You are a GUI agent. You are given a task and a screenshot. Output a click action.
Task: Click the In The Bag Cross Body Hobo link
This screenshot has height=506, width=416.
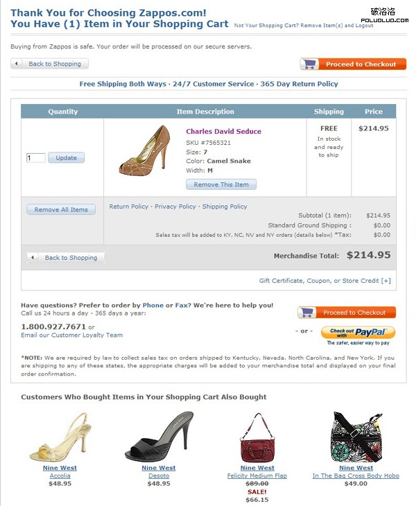coord(356,476)
